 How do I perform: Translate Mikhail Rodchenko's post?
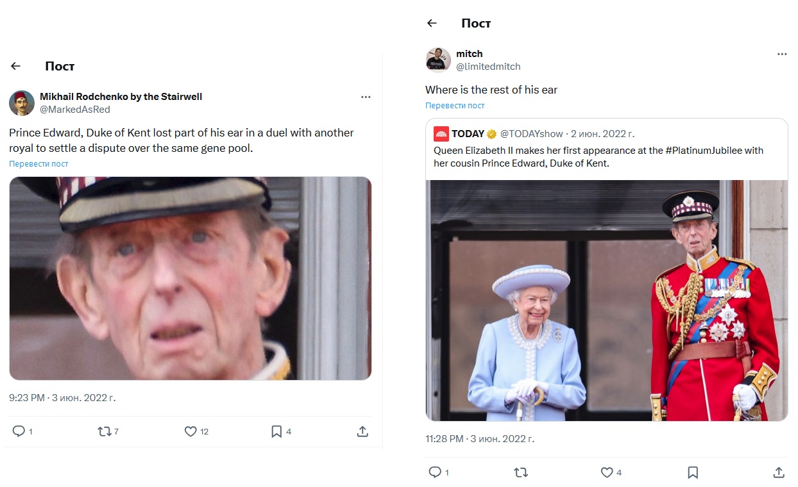pyautogui.click(x=38, y=164)
